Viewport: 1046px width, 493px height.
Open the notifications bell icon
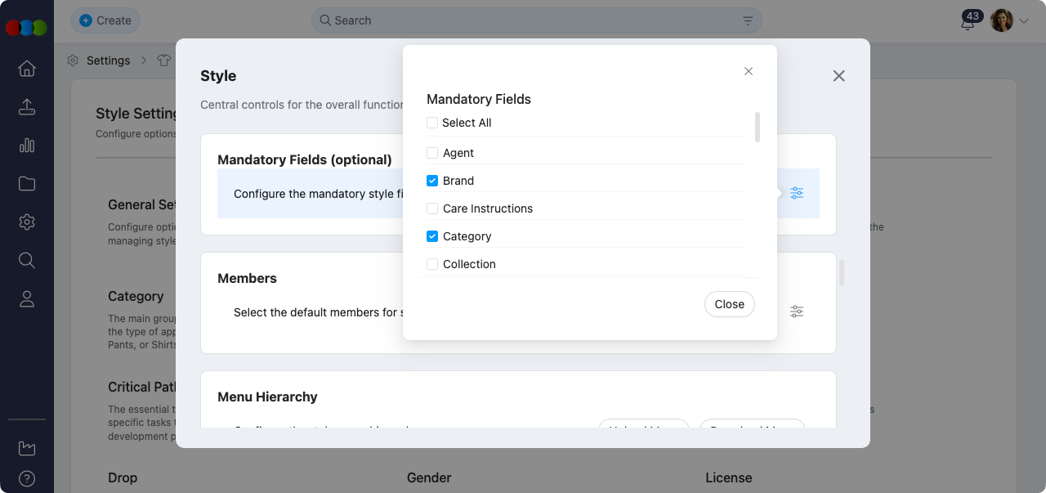pyautogui.click(x=968, y=22)
